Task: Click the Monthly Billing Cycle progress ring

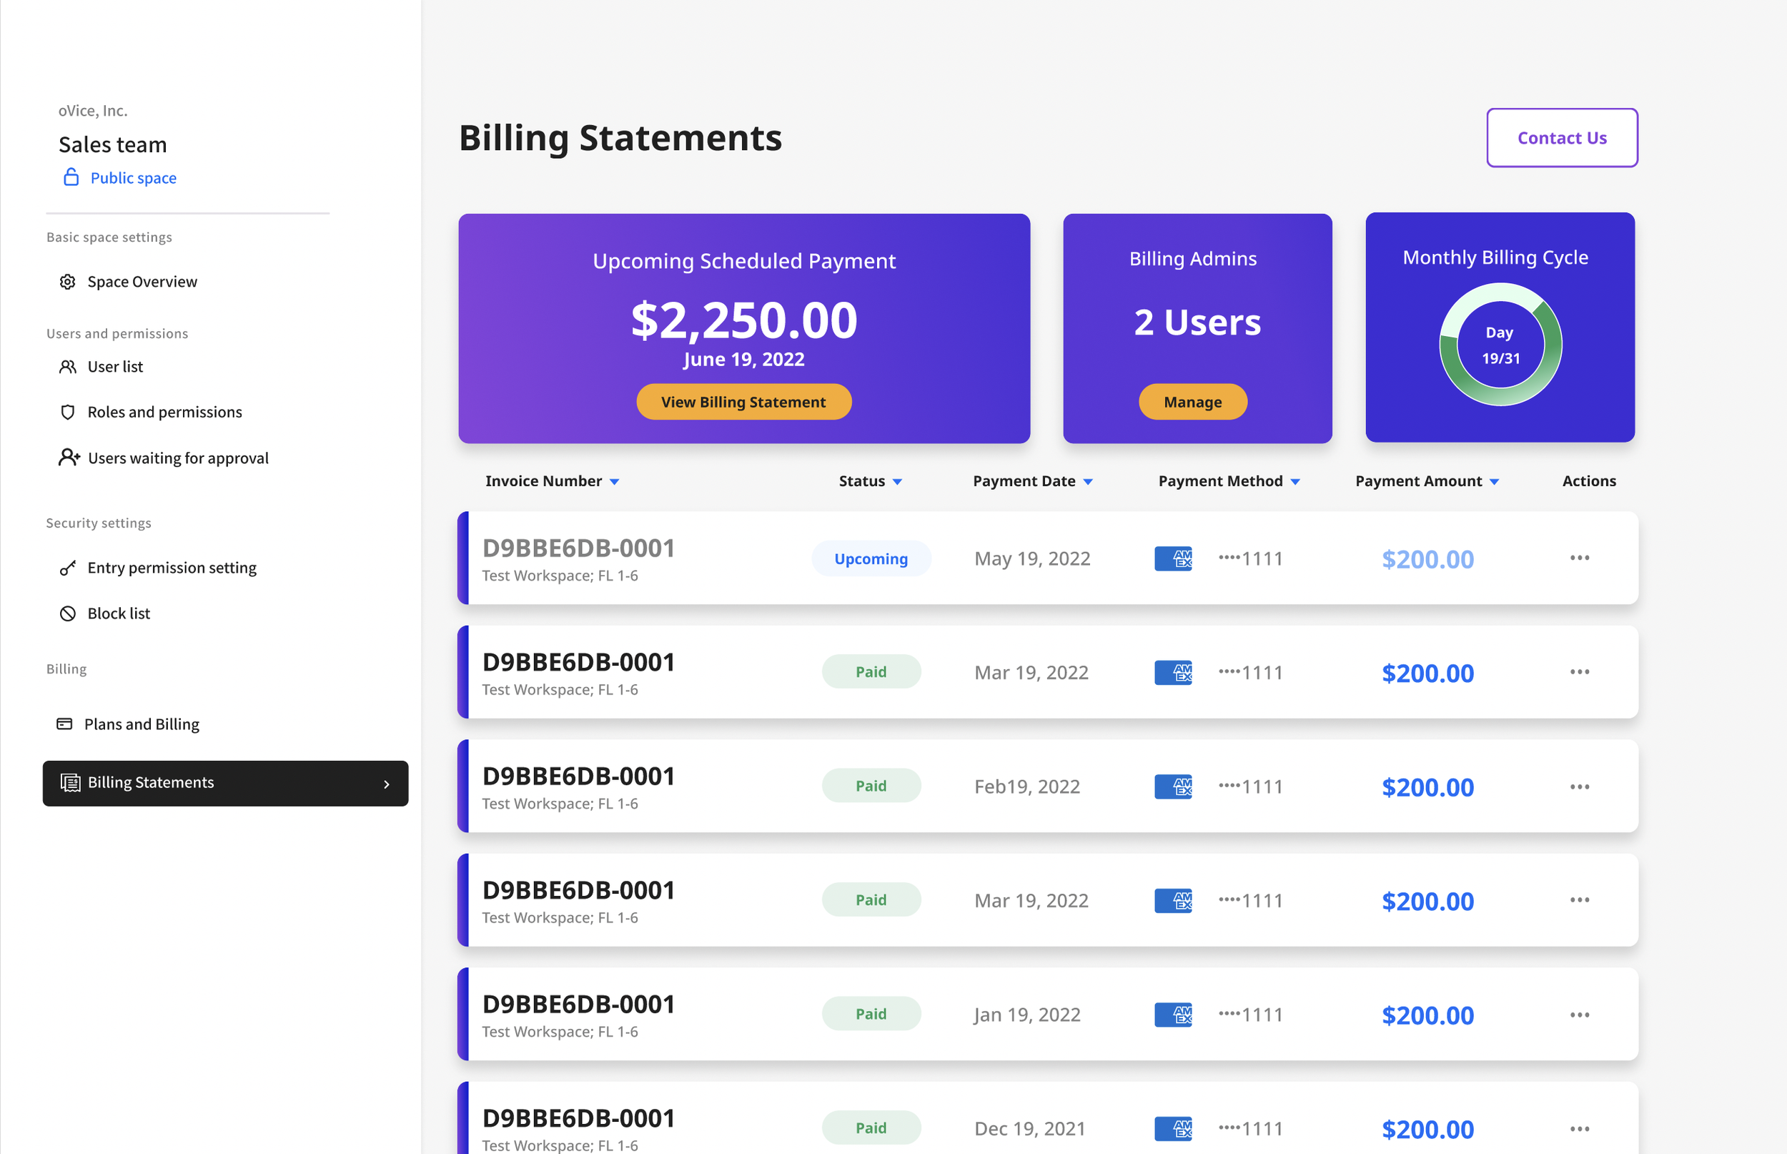Action: (x=1500, y=343)
